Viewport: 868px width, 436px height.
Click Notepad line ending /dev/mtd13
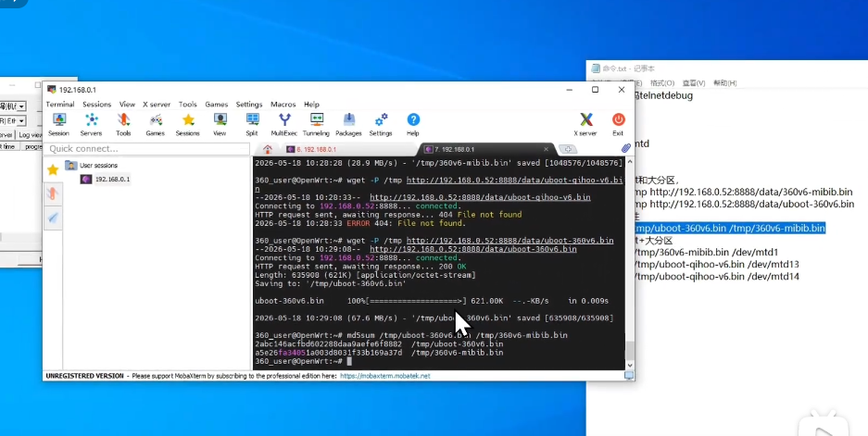click(717, 265)
